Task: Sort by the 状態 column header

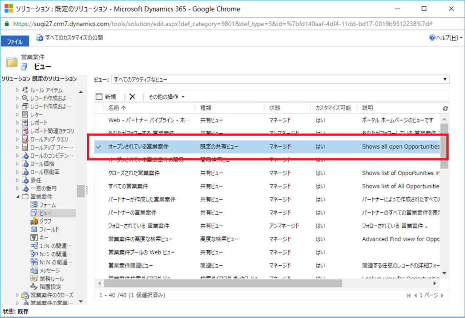Action: click(275, 107)
